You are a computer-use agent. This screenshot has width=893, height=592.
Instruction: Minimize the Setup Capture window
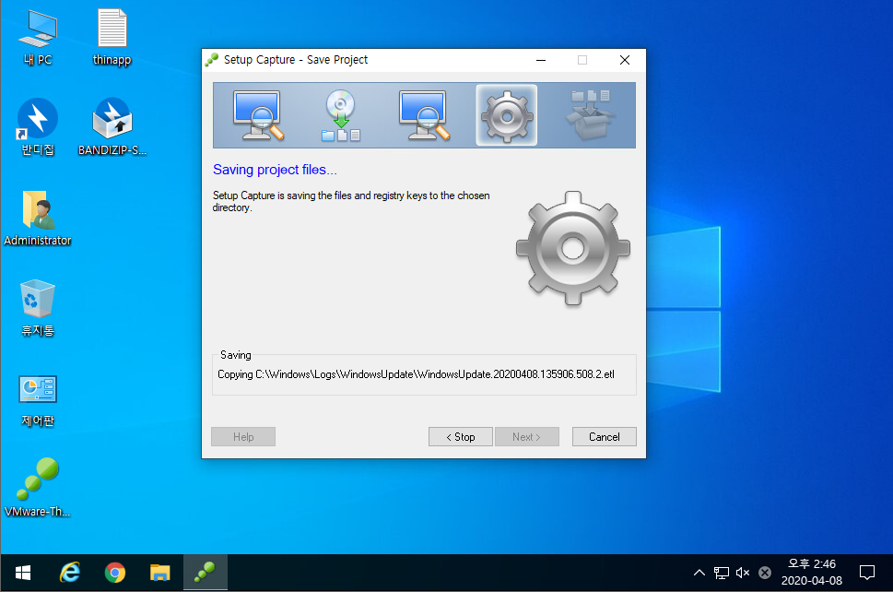541,60
